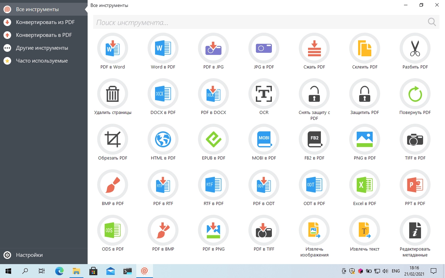Viewport: 445px width, 278px height.
Task: Open Task View on taskbar
Action: coord(42,271)
